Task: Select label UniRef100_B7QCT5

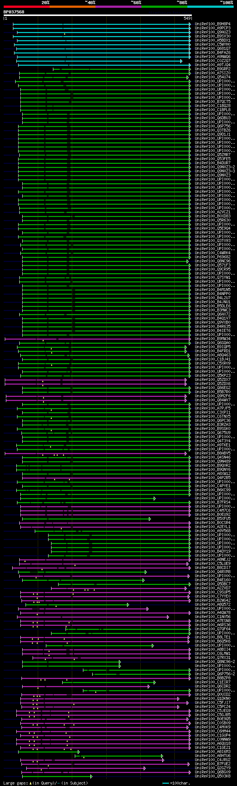Action: [x=213, y=102]
